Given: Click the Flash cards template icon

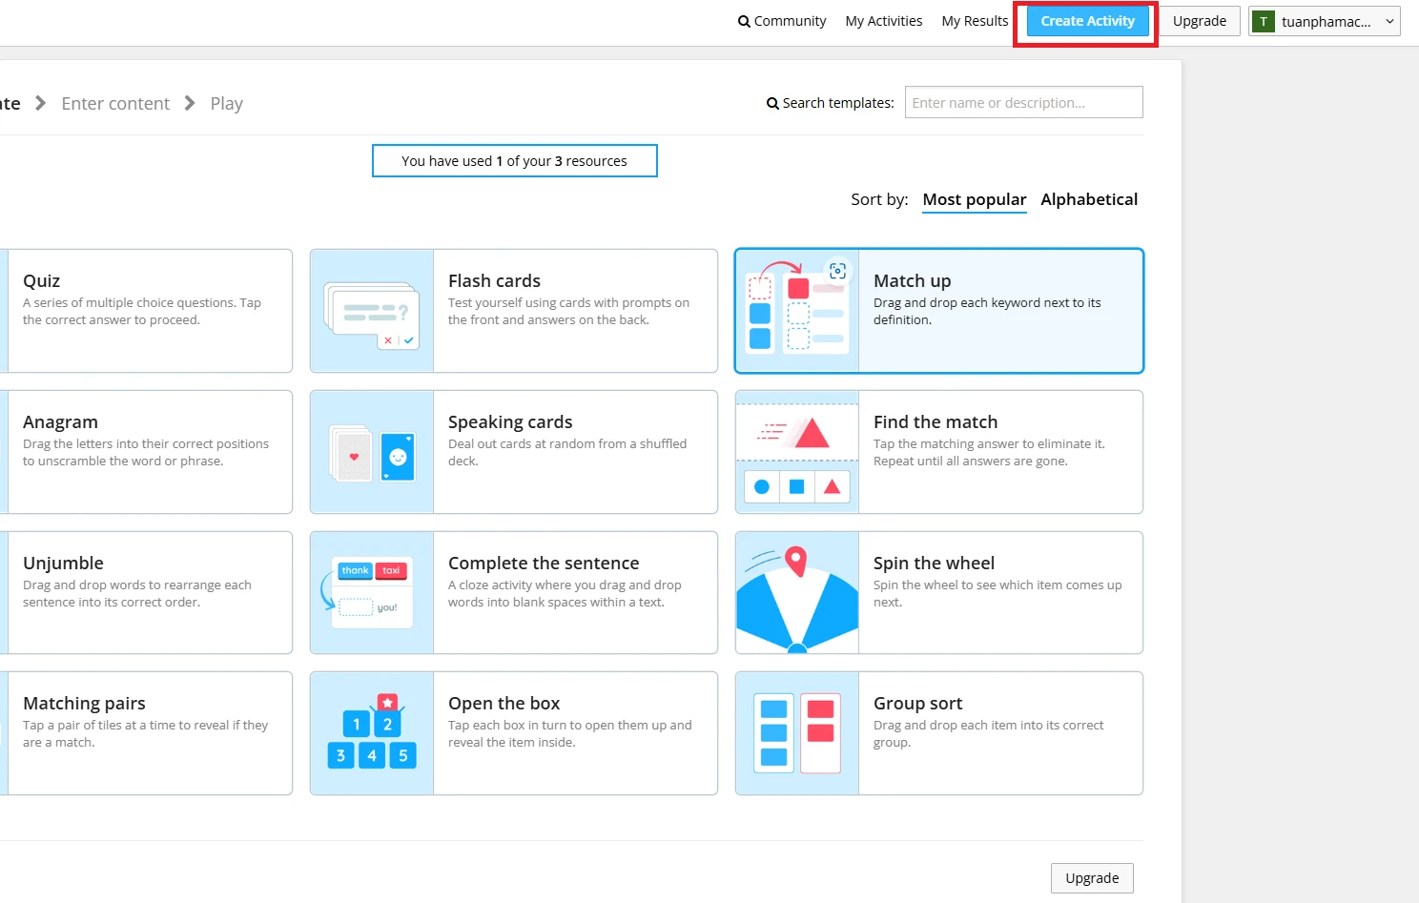Looking at the screenshot, I should (372, 312).
